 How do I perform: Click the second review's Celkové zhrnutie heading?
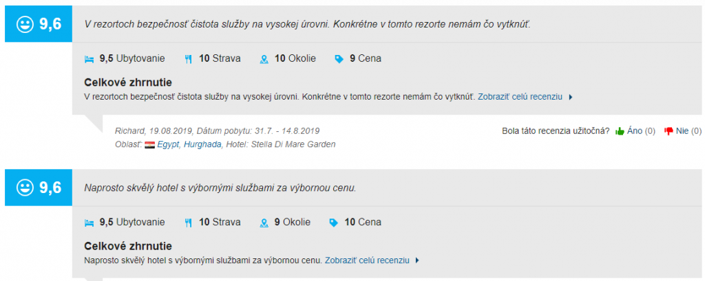127,246
